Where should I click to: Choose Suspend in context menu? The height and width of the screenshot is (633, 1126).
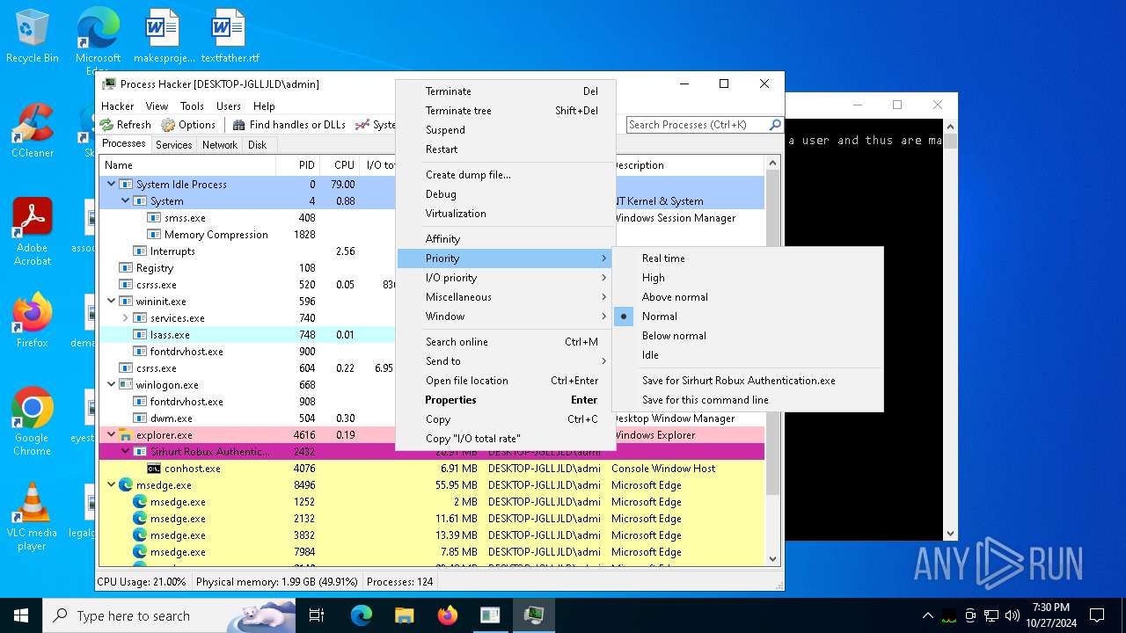pos(505,130)
